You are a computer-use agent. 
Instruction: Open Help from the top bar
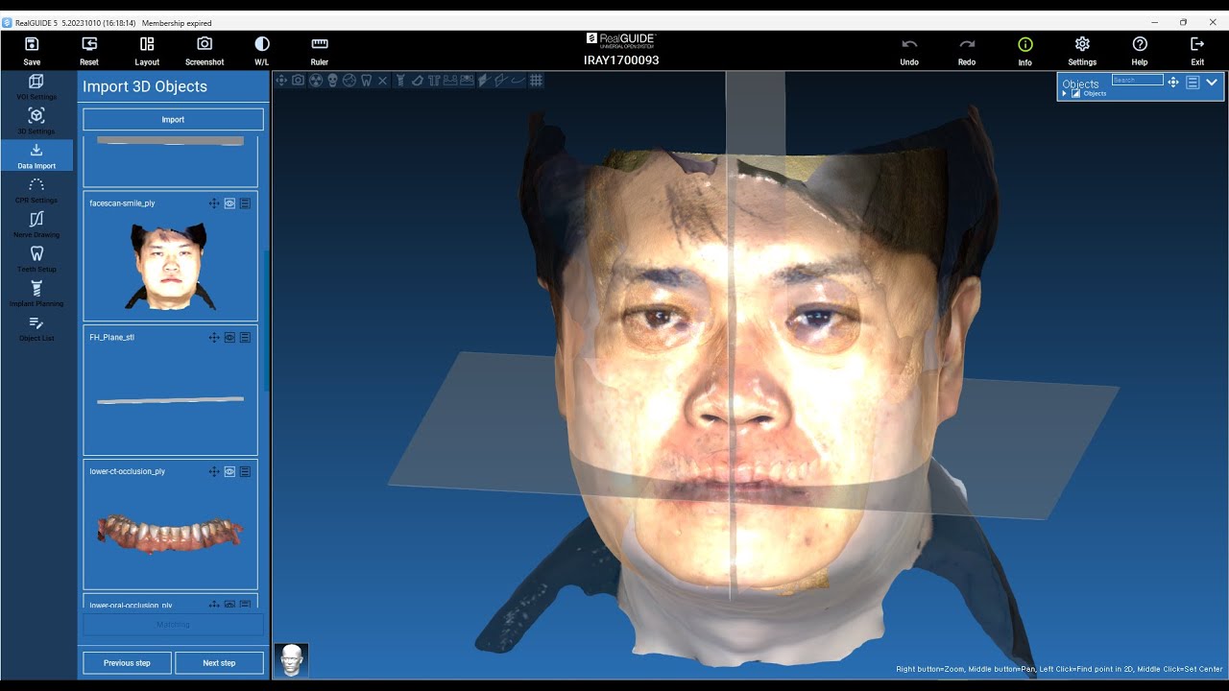point(1140,44)
